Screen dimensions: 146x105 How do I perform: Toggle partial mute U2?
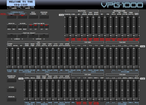pyautogui.click(x=46, y=26)
